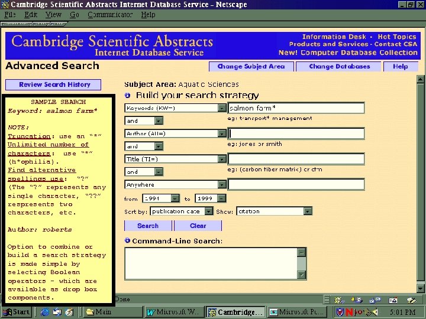Follow the Hot Topics link
Image resolution: width=426 pixels, height=319 pixels.
tap(396, 37)
